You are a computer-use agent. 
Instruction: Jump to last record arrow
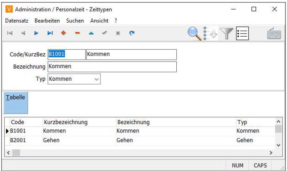50,33
